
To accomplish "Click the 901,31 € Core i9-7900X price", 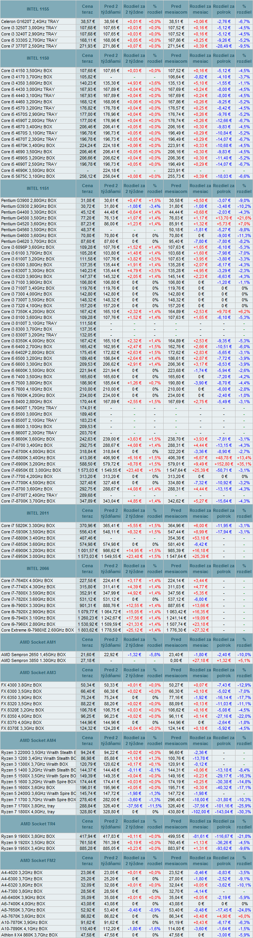I will pyautogui.click(x=88, y=605).
